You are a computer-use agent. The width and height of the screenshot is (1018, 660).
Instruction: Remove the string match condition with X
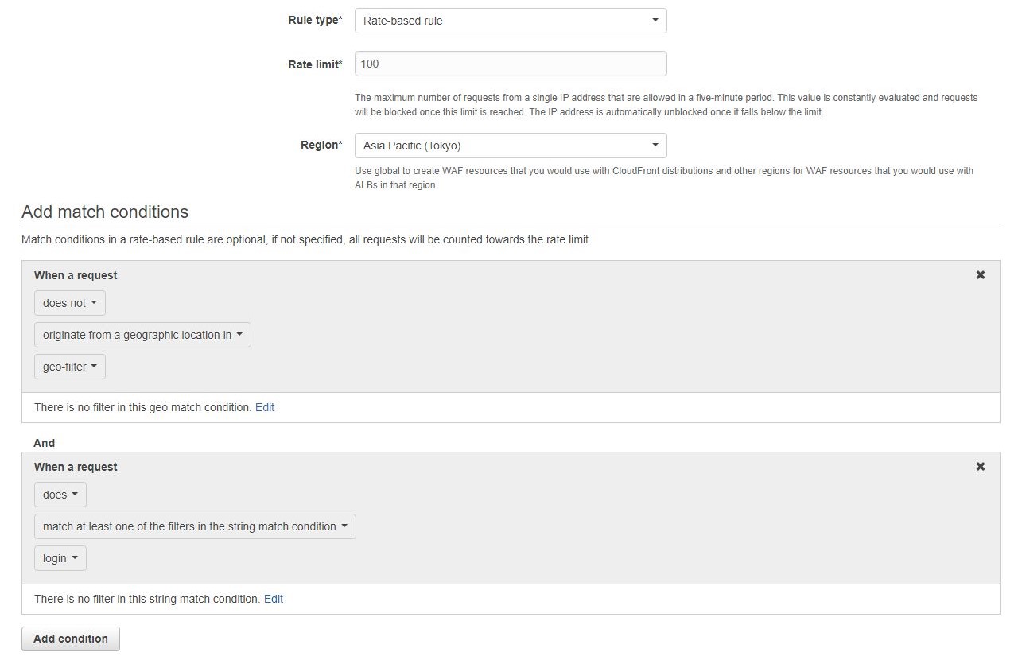point(980,466)
